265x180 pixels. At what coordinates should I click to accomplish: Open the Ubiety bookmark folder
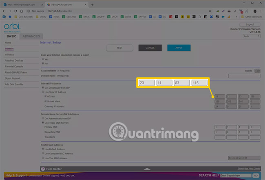pyautogui.click(x=41, y=17)
